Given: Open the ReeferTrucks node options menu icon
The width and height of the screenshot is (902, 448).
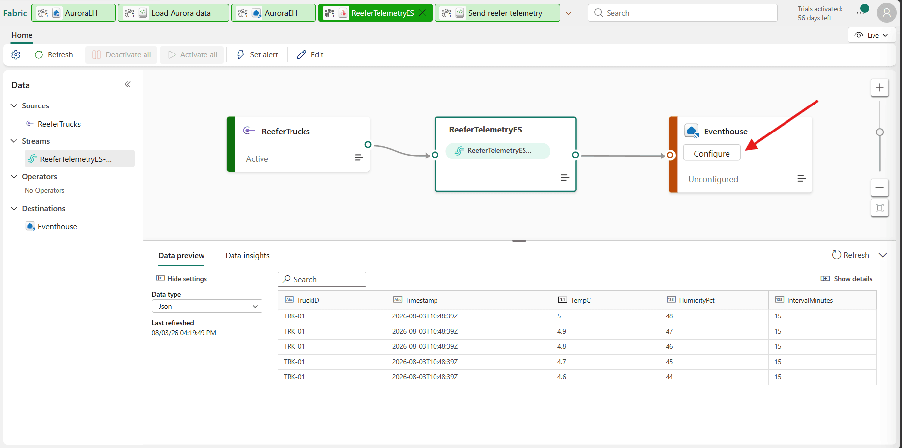Looking at the screenshot, I should coord(359,158).
